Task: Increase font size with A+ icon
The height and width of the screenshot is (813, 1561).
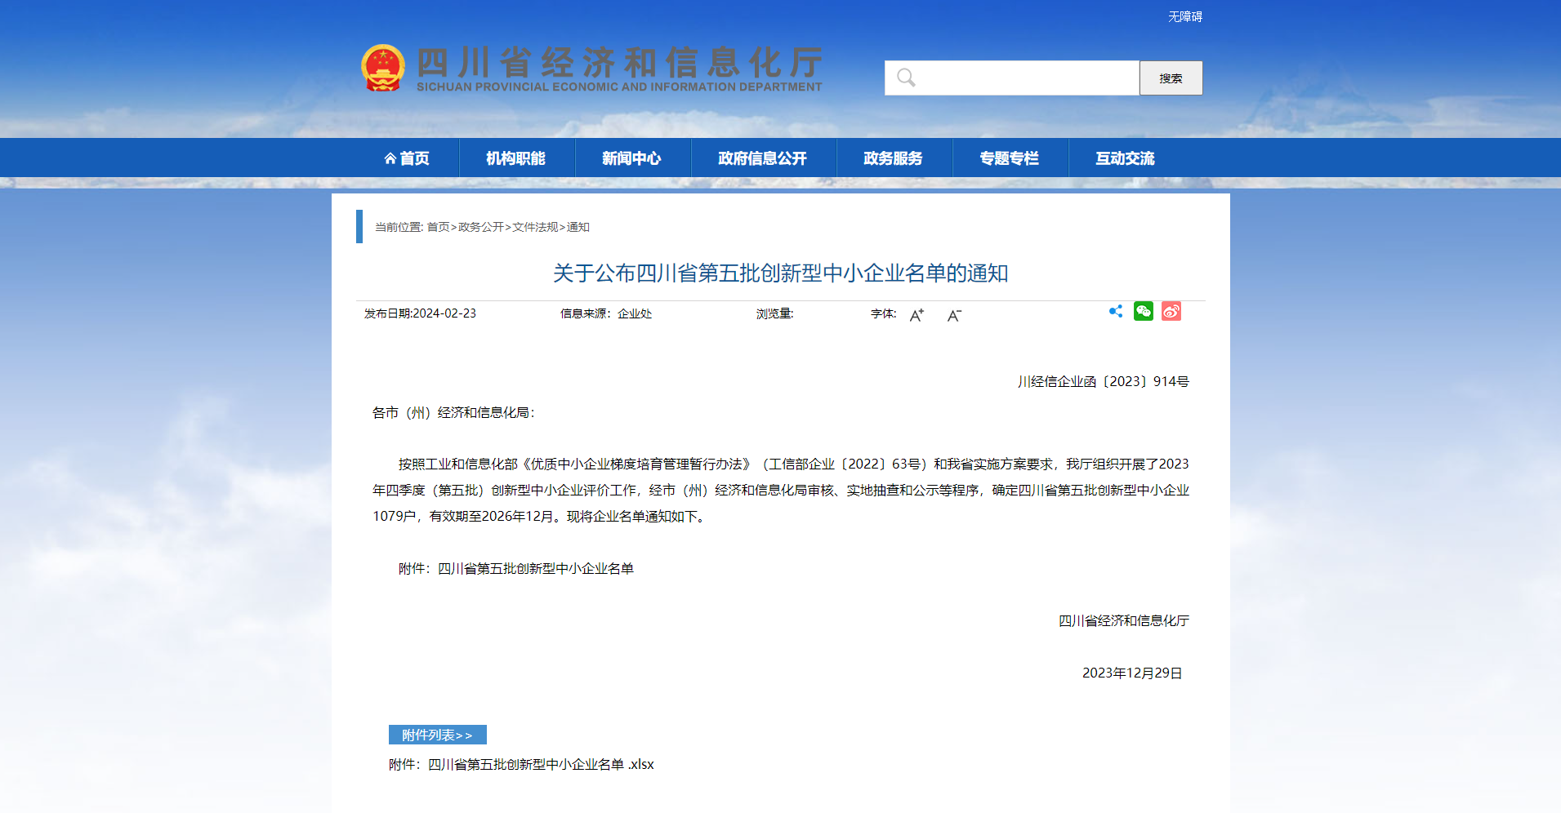Action: pos(917,315)
